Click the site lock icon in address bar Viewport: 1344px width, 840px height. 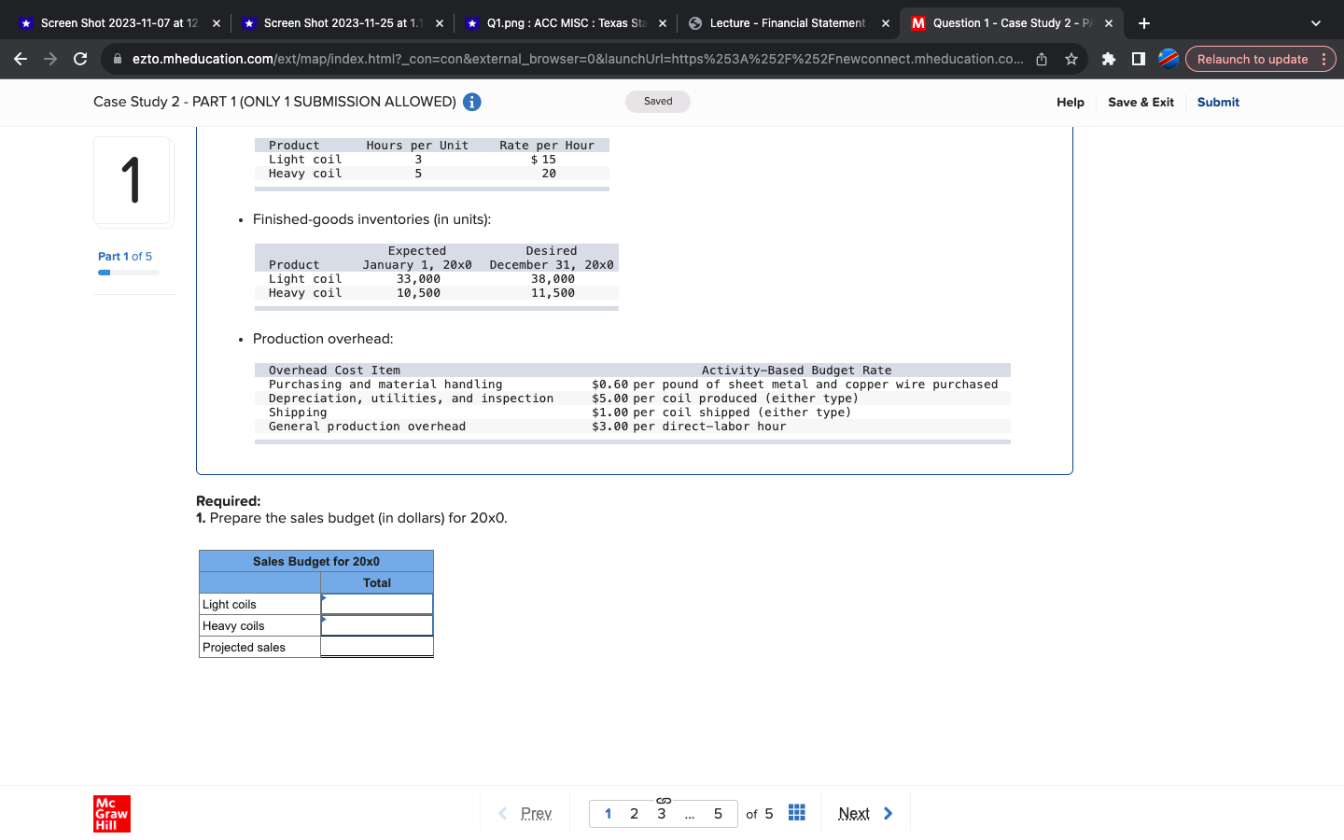[118, 59]
